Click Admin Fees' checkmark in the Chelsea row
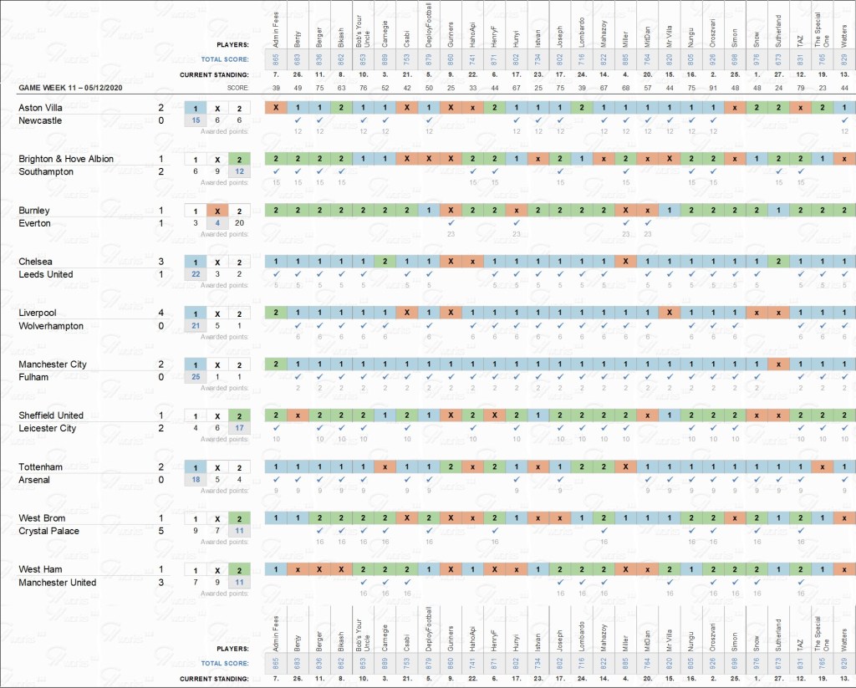Viewport: 856px width, 688px height. click(x=276, y=274)
